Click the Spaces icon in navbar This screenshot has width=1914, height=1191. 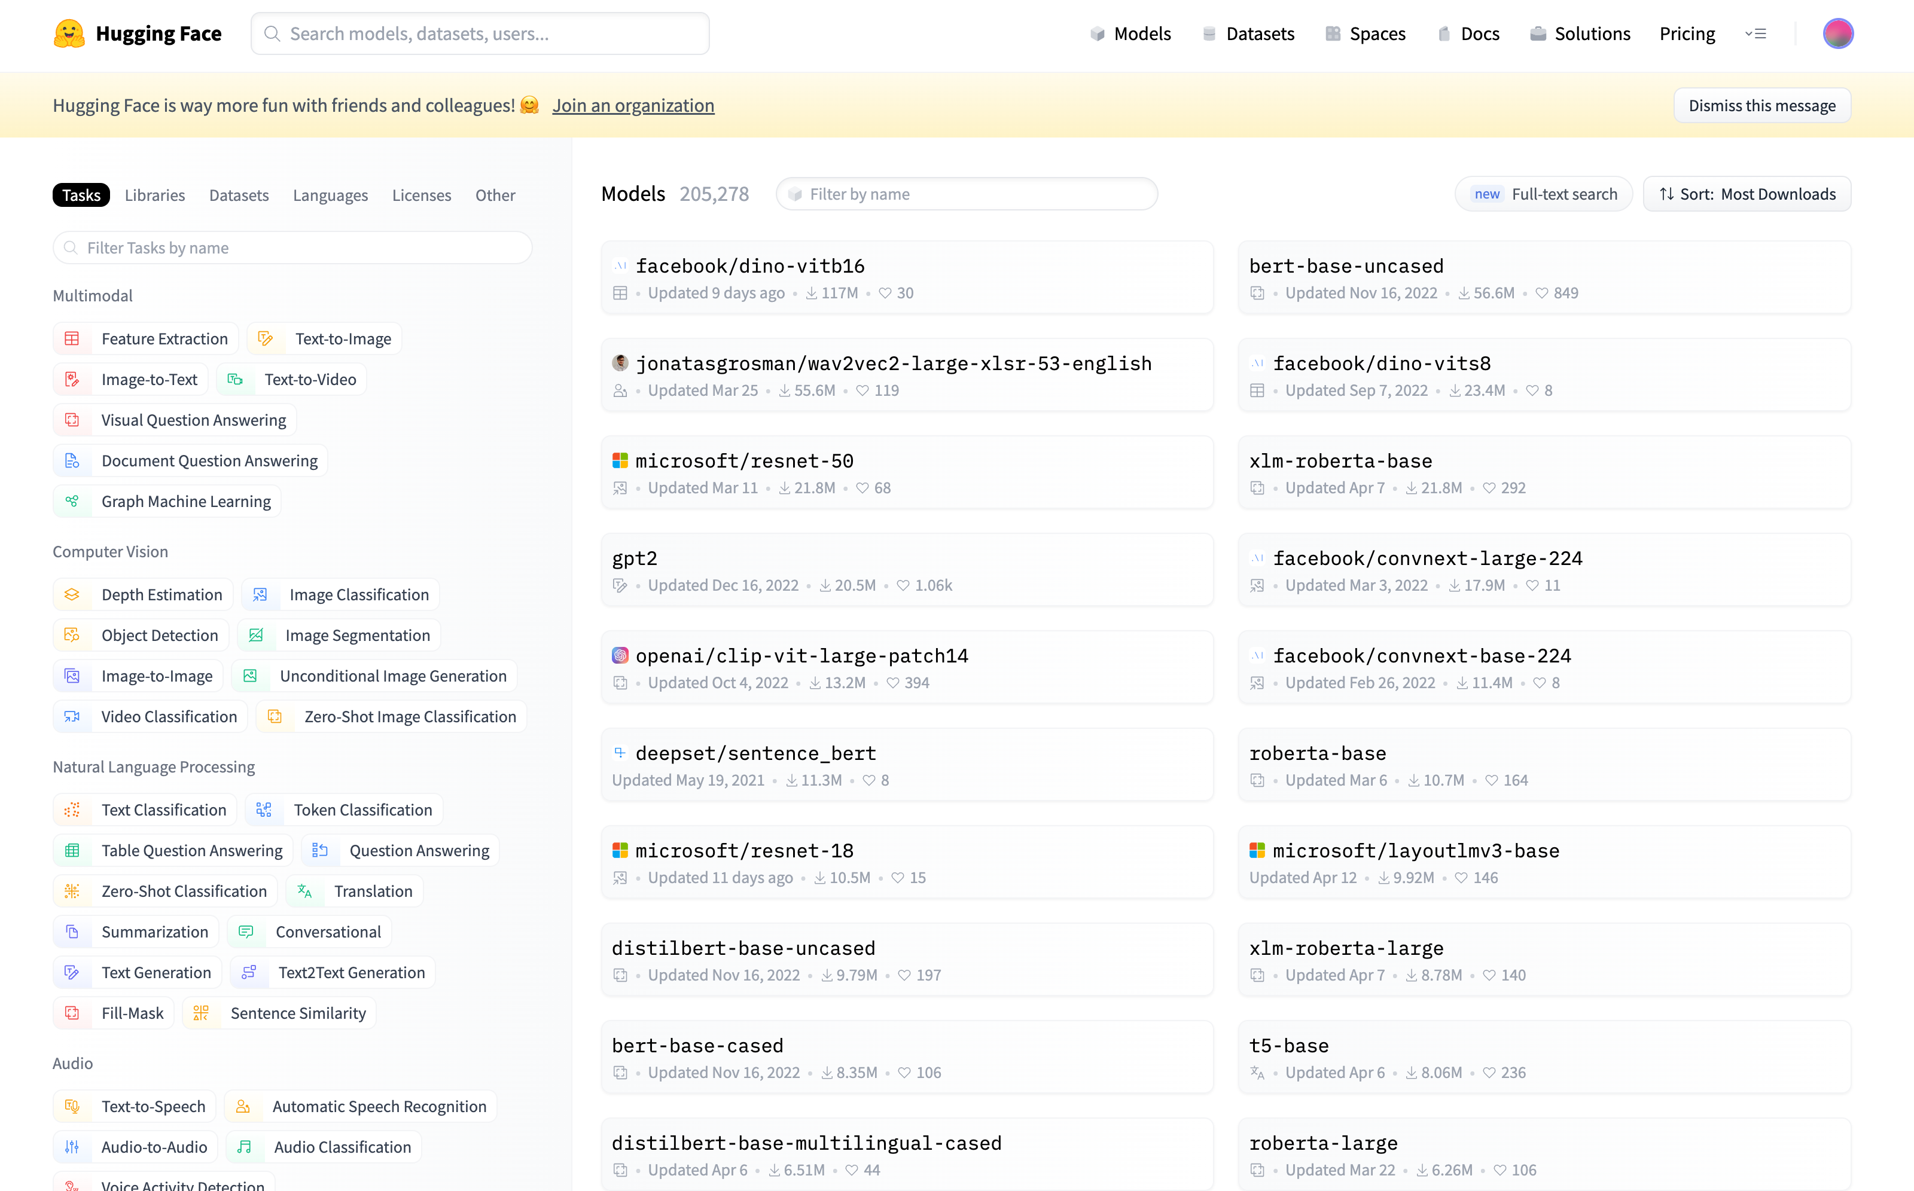1333,34
